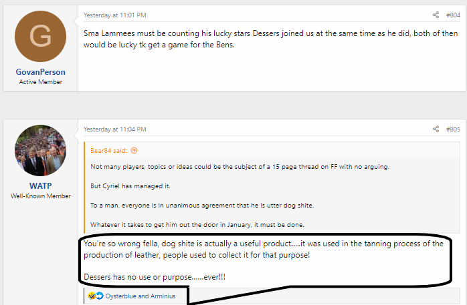467x305 pixels.
Task: Click the laughing emoji reaction icon
Action: coord(90,296)
